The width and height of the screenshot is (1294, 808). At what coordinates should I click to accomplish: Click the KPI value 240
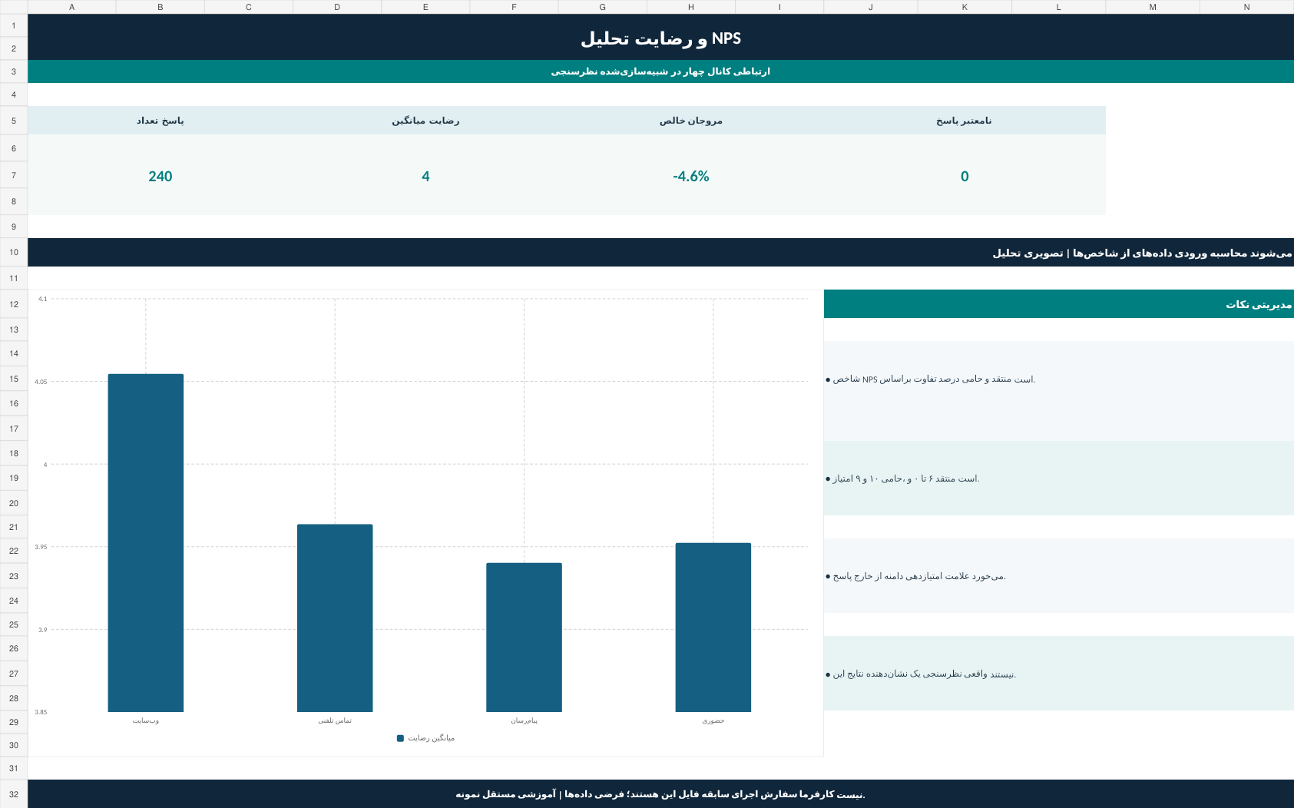[160, 176]
